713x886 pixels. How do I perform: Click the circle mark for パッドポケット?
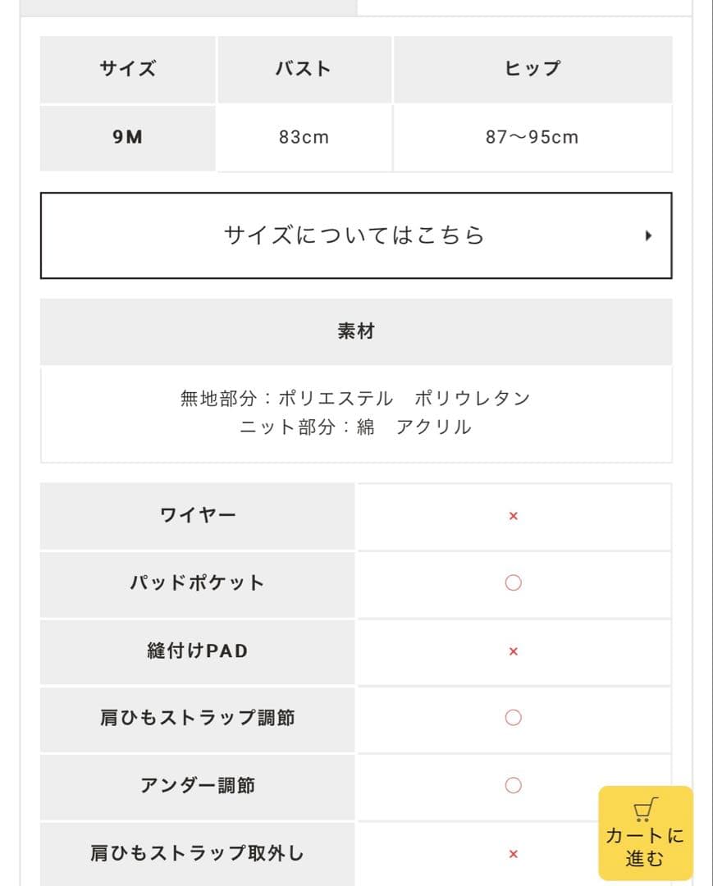[514, 583]
